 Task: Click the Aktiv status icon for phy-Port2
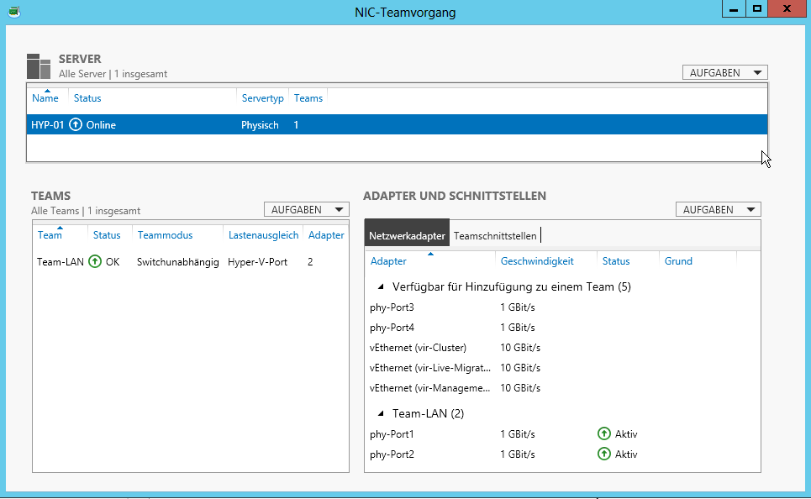[x=604, y=454]
